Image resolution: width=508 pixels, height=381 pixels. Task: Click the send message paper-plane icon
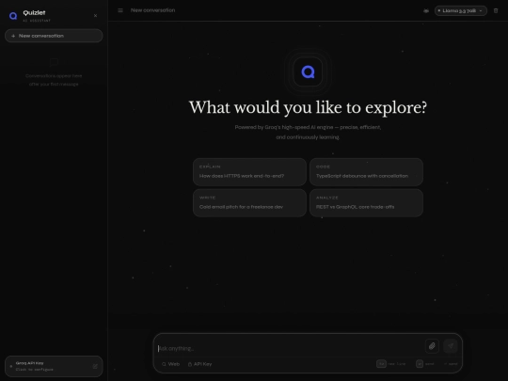(x=451, y=346)
